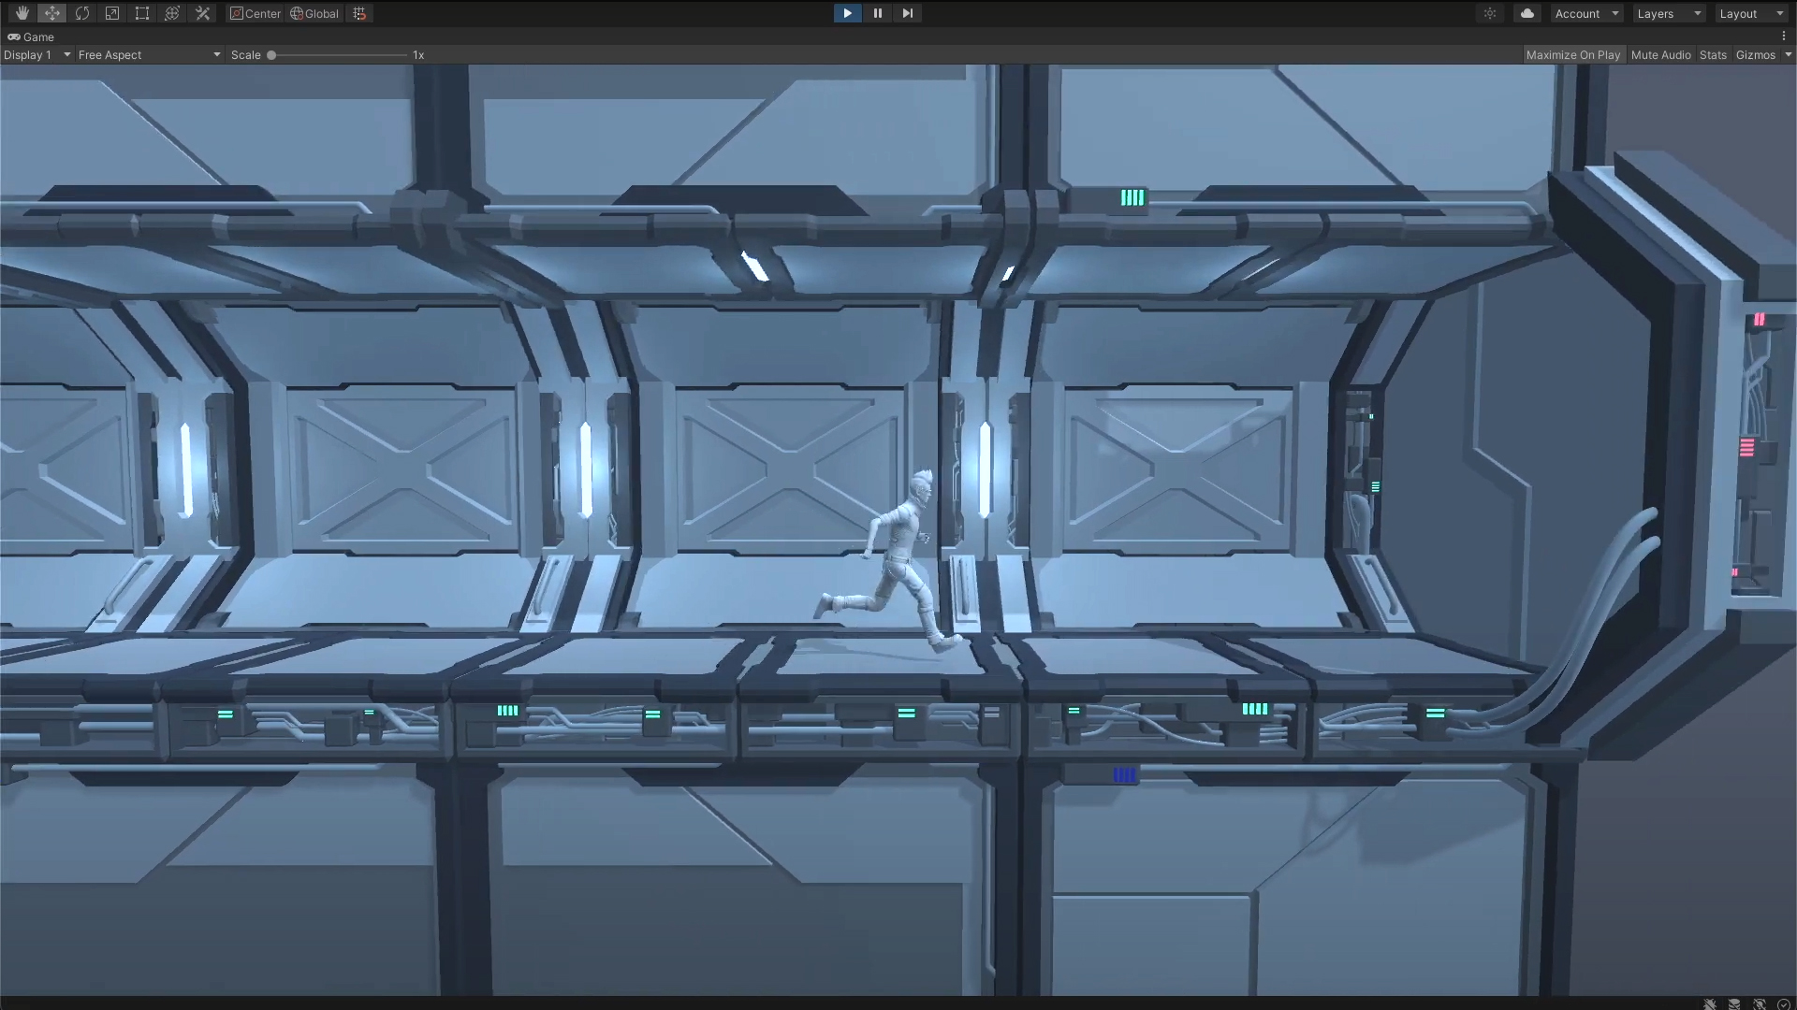This screenshot has width=1797, height=1010.
Task: Click the Scale slider handle
Action: pyautogui.click(x=271, y=55)
